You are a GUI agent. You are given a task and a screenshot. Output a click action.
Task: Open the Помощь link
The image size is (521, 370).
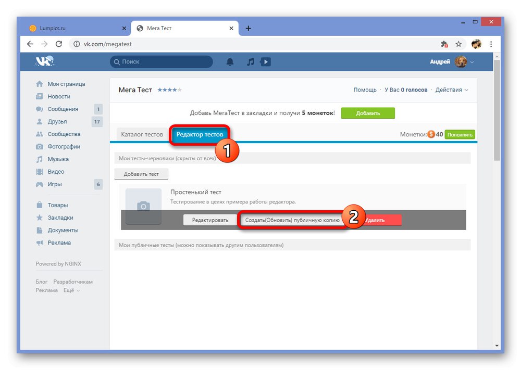[x=365, y=90]
